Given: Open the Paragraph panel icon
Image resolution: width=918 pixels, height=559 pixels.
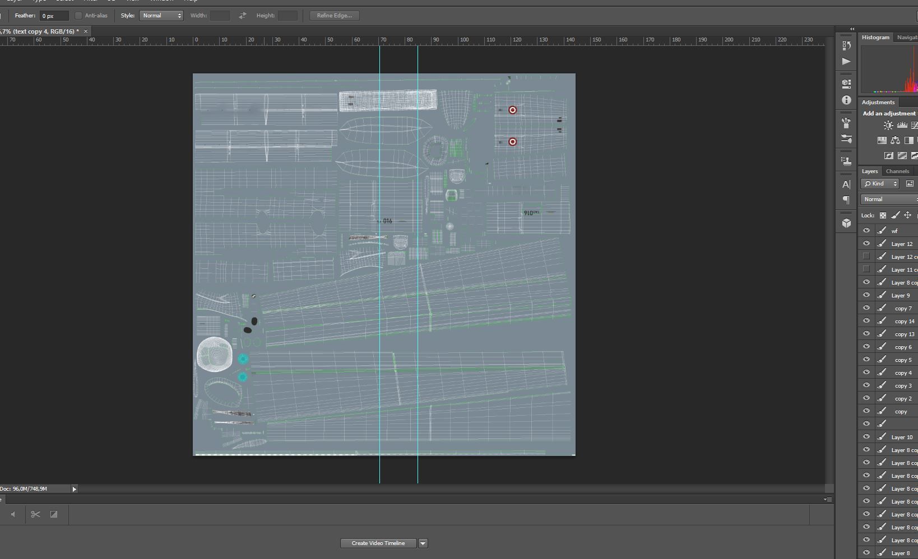Looking at the screenshot, I should point(846,200).
